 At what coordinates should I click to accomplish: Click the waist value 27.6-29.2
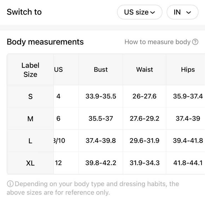click(x=144, y=119)
